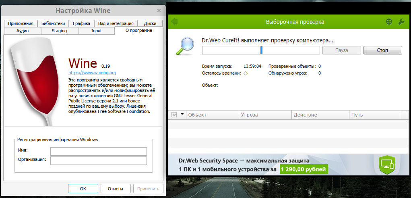Screen dimensions: 411x198
Task: Click the green shield devices icon
Action: click(388, 164)
